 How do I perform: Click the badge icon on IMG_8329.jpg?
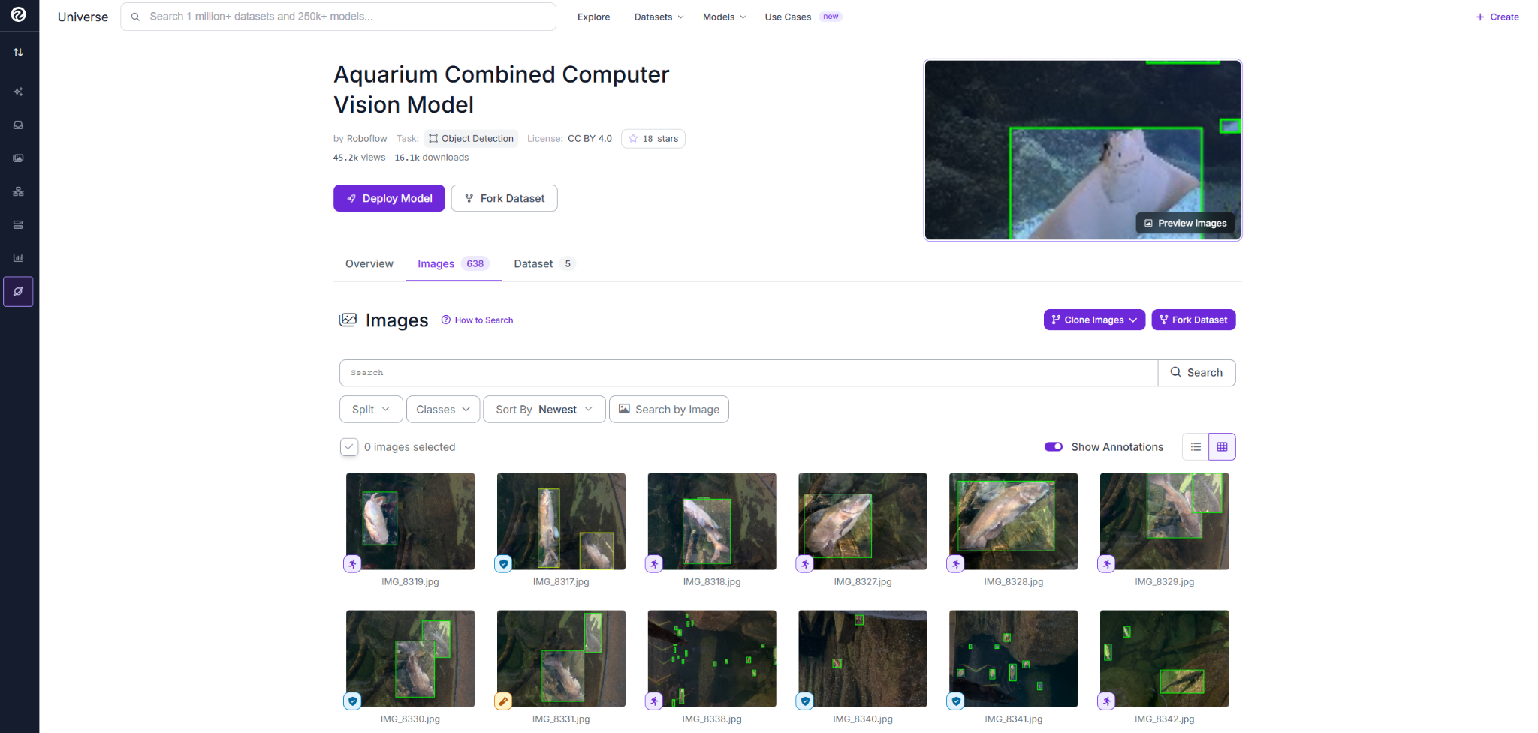[1106, 563]
